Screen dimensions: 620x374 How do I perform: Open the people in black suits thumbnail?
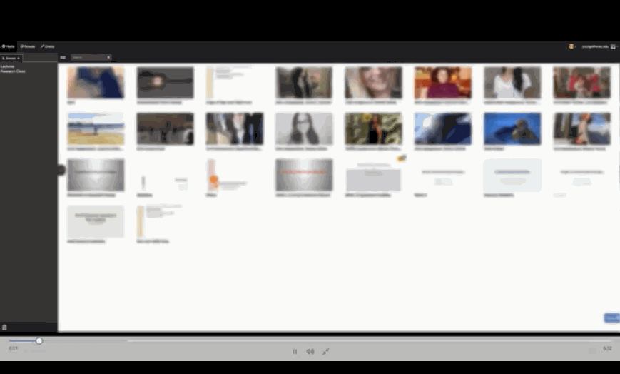point(235,128)
